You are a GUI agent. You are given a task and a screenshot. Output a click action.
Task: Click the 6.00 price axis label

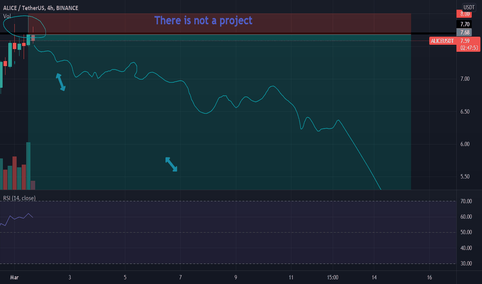pyautogui.click(x=465, y=144)
